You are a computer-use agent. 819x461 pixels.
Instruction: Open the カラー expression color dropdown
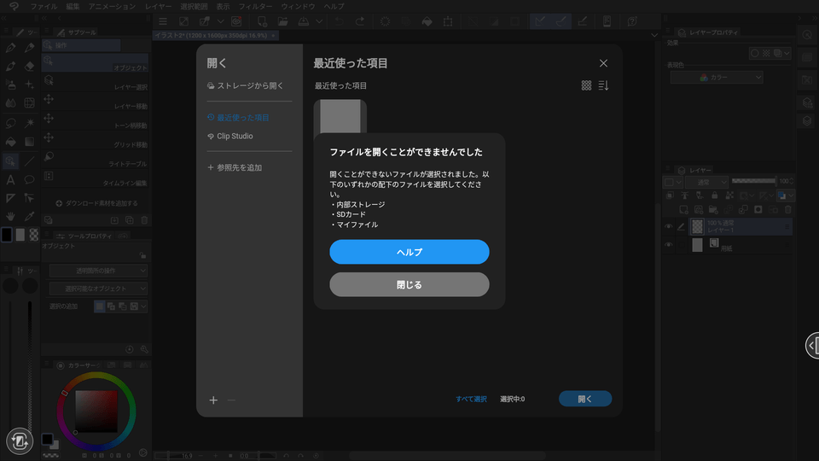pyautogui.click(x=717, y=78)
